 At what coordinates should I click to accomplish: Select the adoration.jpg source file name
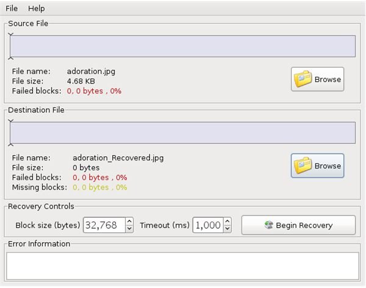click(x=91, y=71)
